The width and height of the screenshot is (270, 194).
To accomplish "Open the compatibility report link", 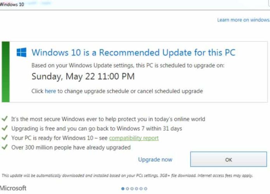I will (134, 138).
